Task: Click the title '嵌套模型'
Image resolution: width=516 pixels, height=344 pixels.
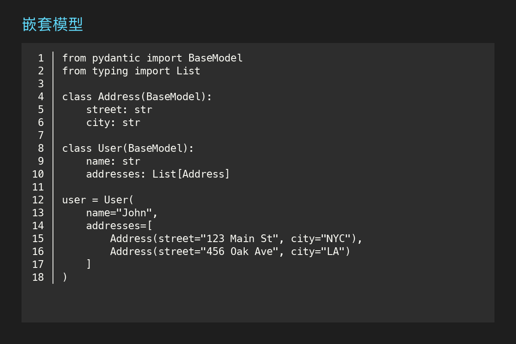Action: [x=52, y=25]
